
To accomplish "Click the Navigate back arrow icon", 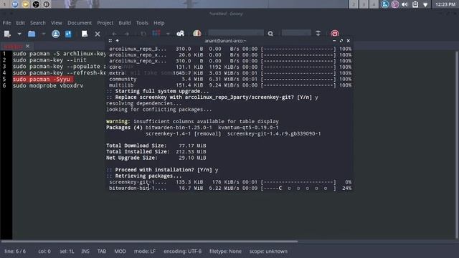I will (x=115, y=34).
